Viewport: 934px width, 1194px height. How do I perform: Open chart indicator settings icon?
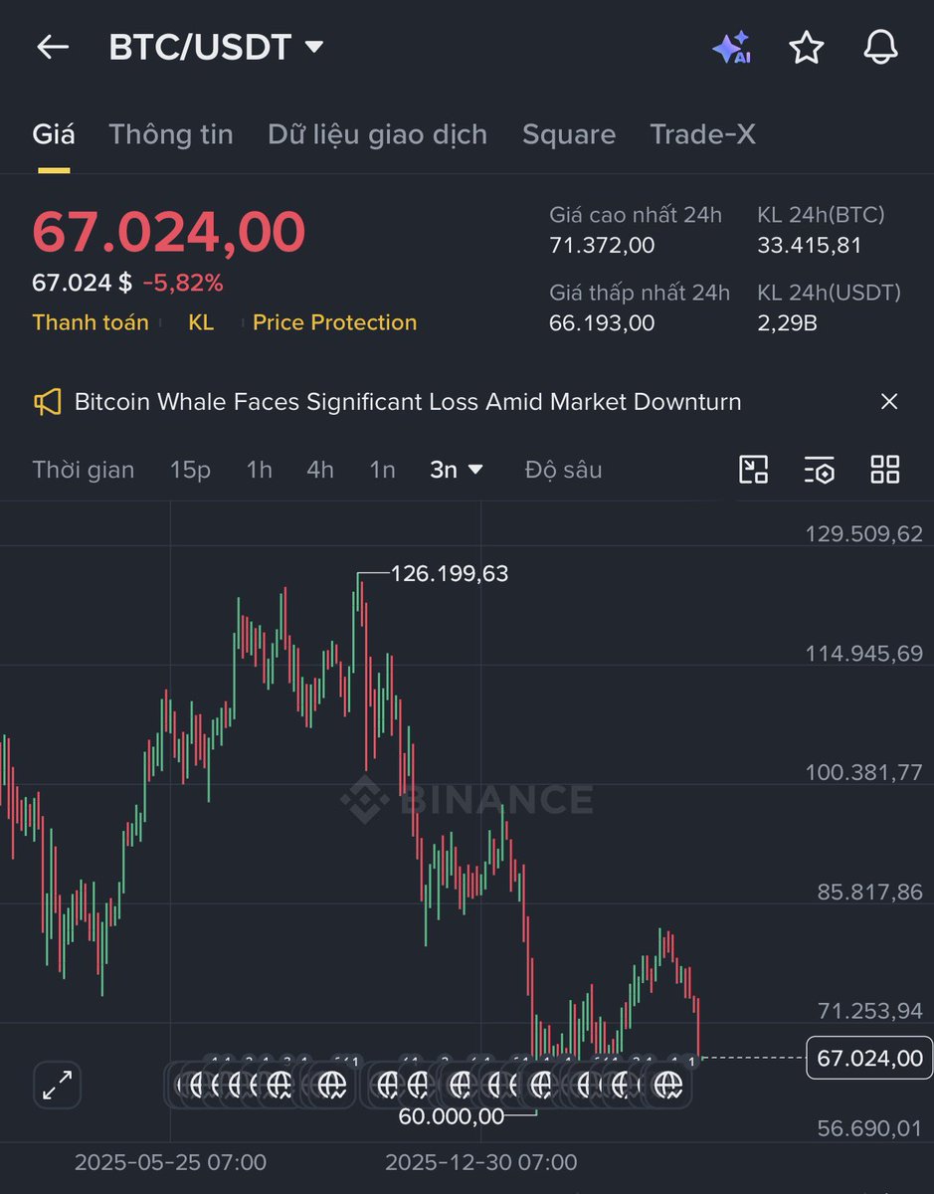click(x=820, y=470)
